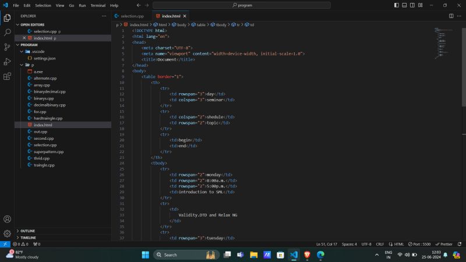Open the Explorer view in activity bar
The image size is (466, 262).
point(7,18)
